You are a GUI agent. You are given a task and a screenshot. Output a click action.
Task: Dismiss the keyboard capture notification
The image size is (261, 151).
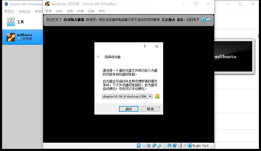click(203, 20)
